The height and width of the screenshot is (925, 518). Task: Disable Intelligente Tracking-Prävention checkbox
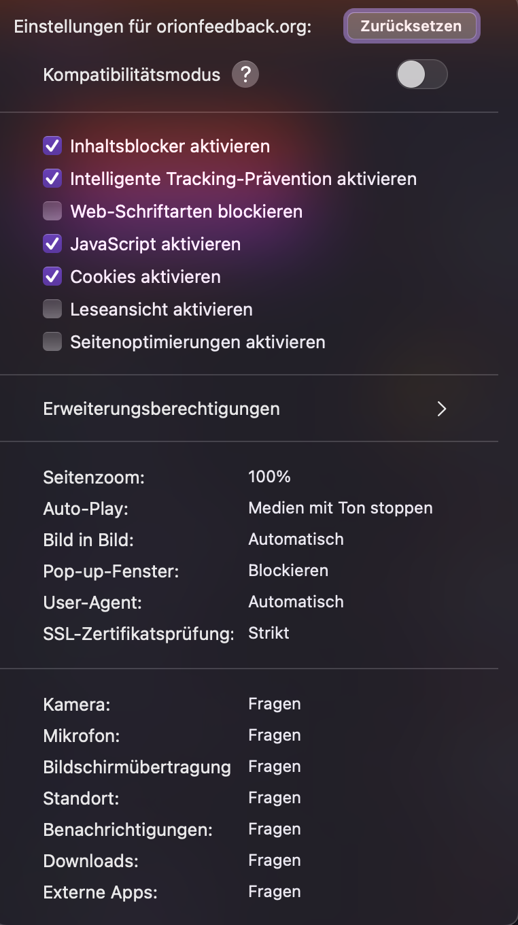click(52, 179)
